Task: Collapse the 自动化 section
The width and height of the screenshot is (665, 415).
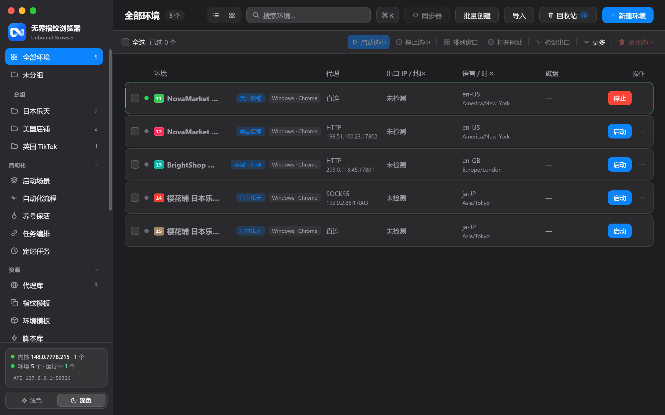Action: [96, 165]
